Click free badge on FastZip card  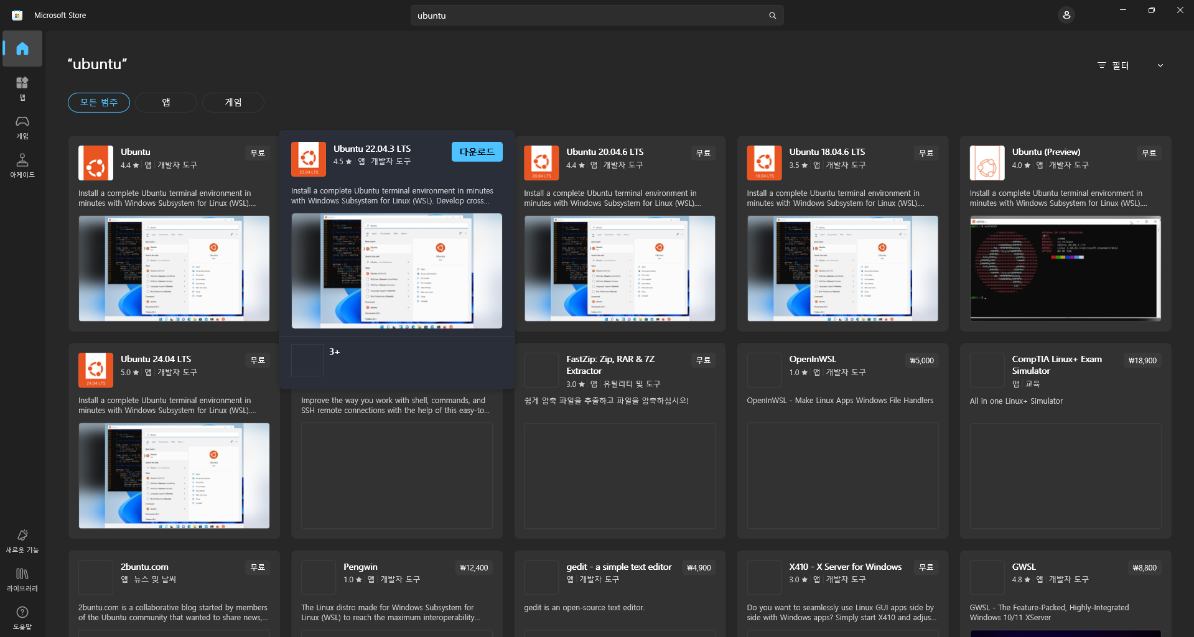[x=703, y=360]
